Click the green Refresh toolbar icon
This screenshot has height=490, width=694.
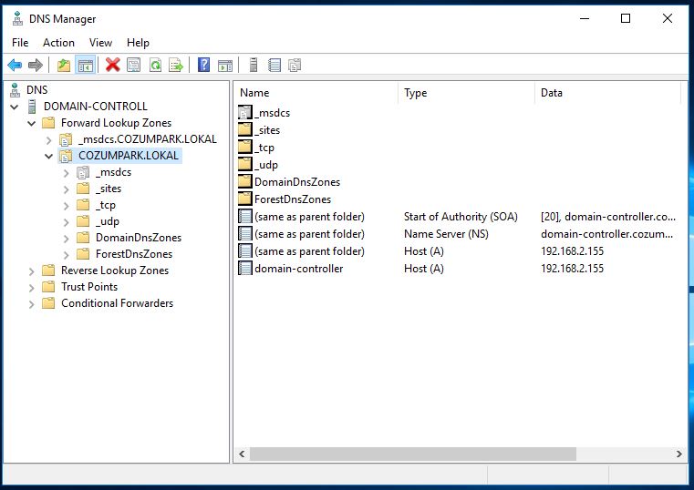tap(155, 66)
